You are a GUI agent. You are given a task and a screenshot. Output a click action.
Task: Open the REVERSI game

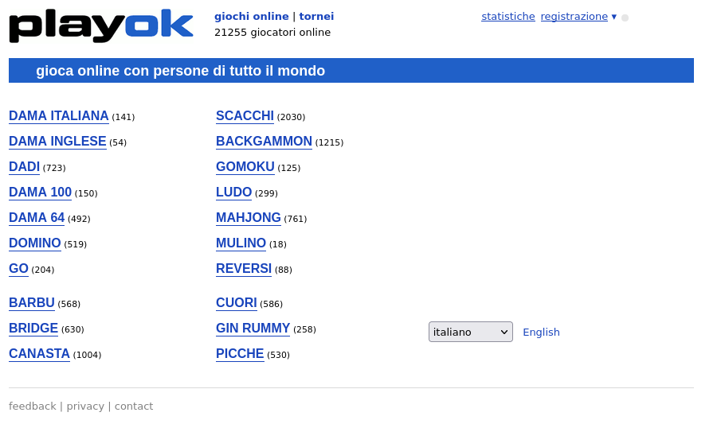(x=243, y=269)
